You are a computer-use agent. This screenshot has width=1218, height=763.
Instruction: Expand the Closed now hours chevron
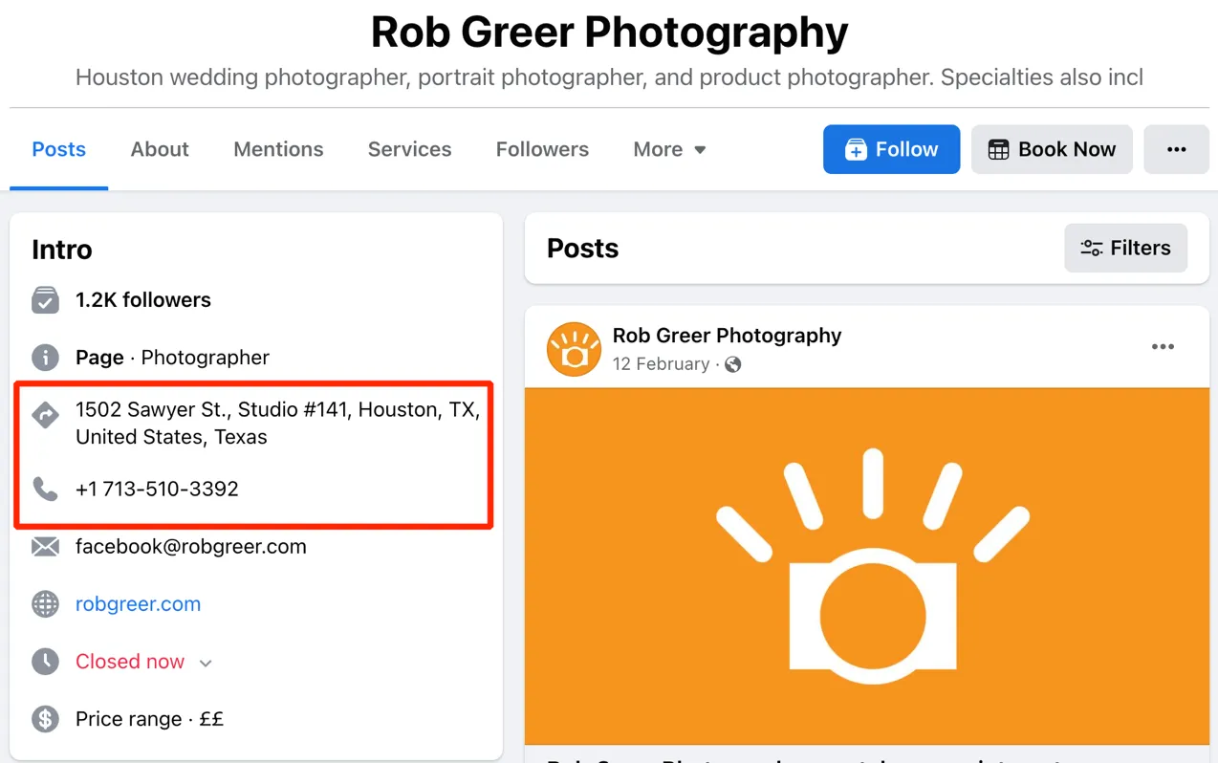pos(206,663)
